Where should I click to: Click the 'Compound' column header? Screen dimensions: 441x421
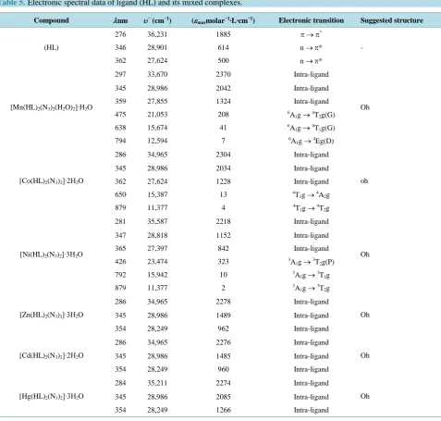[x=51, y=20]
